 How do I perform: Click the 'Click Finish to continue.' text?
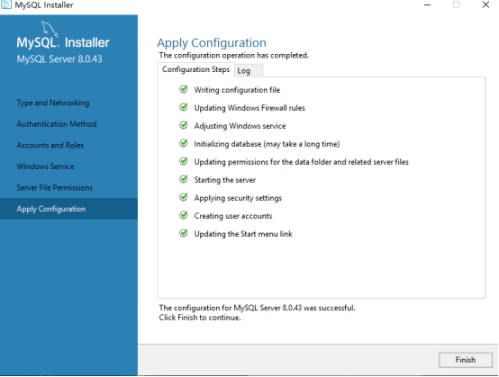pos(200,318)
